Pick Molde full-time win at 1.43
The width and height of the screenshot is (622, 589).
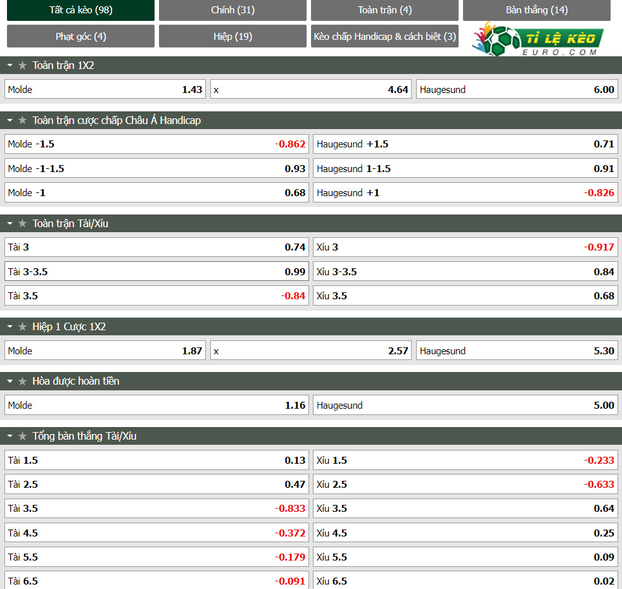[x=105, y=89]
